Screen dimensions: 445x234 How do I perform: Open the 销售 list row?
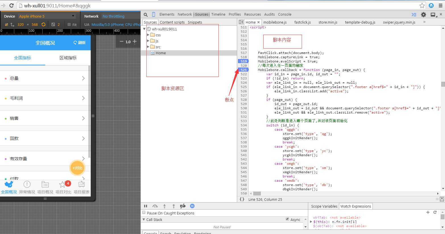(45, 118)
